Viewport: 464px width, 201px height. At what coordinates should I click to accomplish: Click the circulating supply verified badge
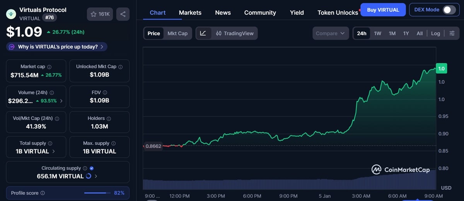point(92,168)
